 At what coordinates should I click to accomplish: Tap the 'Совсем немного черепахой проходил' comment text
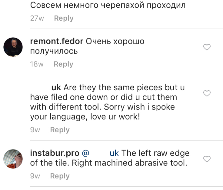pos(108,5)
